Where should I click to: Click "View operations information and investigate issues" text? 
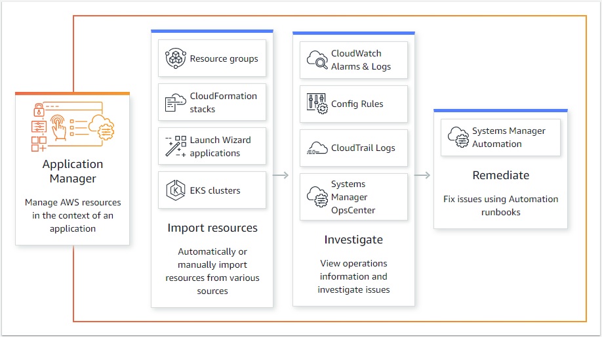(353, 276)
